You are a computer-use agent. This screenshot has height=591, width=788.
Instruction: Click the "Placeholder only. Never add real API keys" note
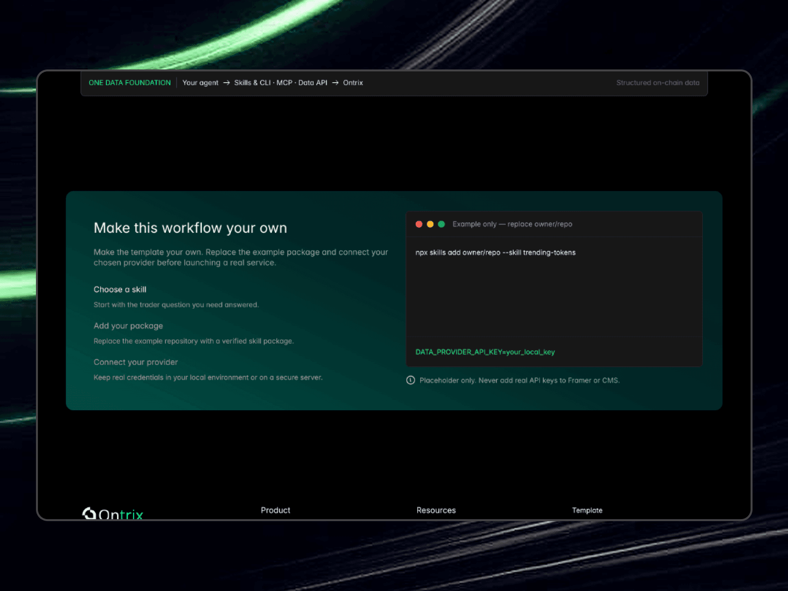520,380
